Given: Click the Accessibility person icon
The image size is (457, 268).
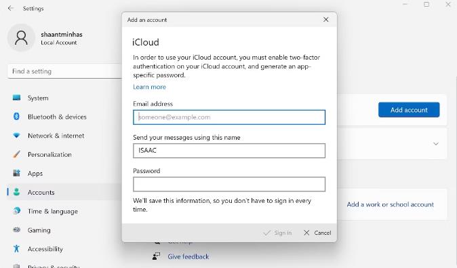Looking at the screenshot, I should 17,248.
